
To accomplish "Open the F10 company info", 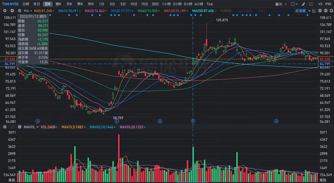I will click(x=328, y=4).
